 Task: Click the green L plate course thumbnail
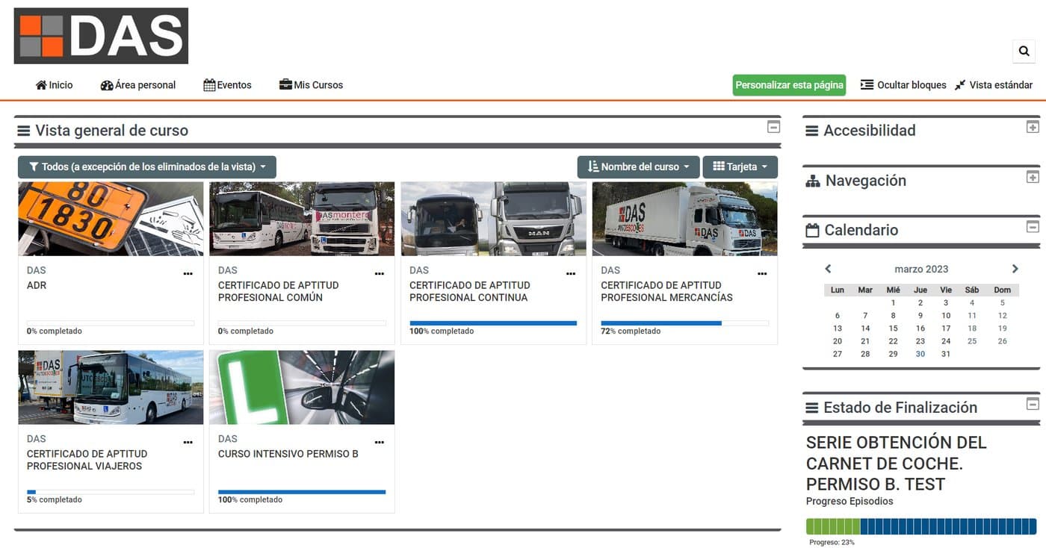[x=302, y=387]
